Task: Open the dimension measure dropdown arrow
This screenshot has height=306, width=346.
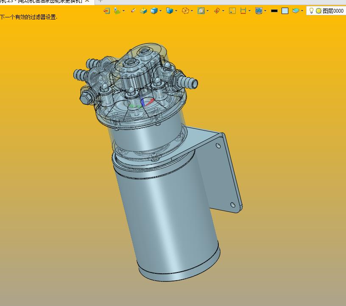Action: pos(249,11)
